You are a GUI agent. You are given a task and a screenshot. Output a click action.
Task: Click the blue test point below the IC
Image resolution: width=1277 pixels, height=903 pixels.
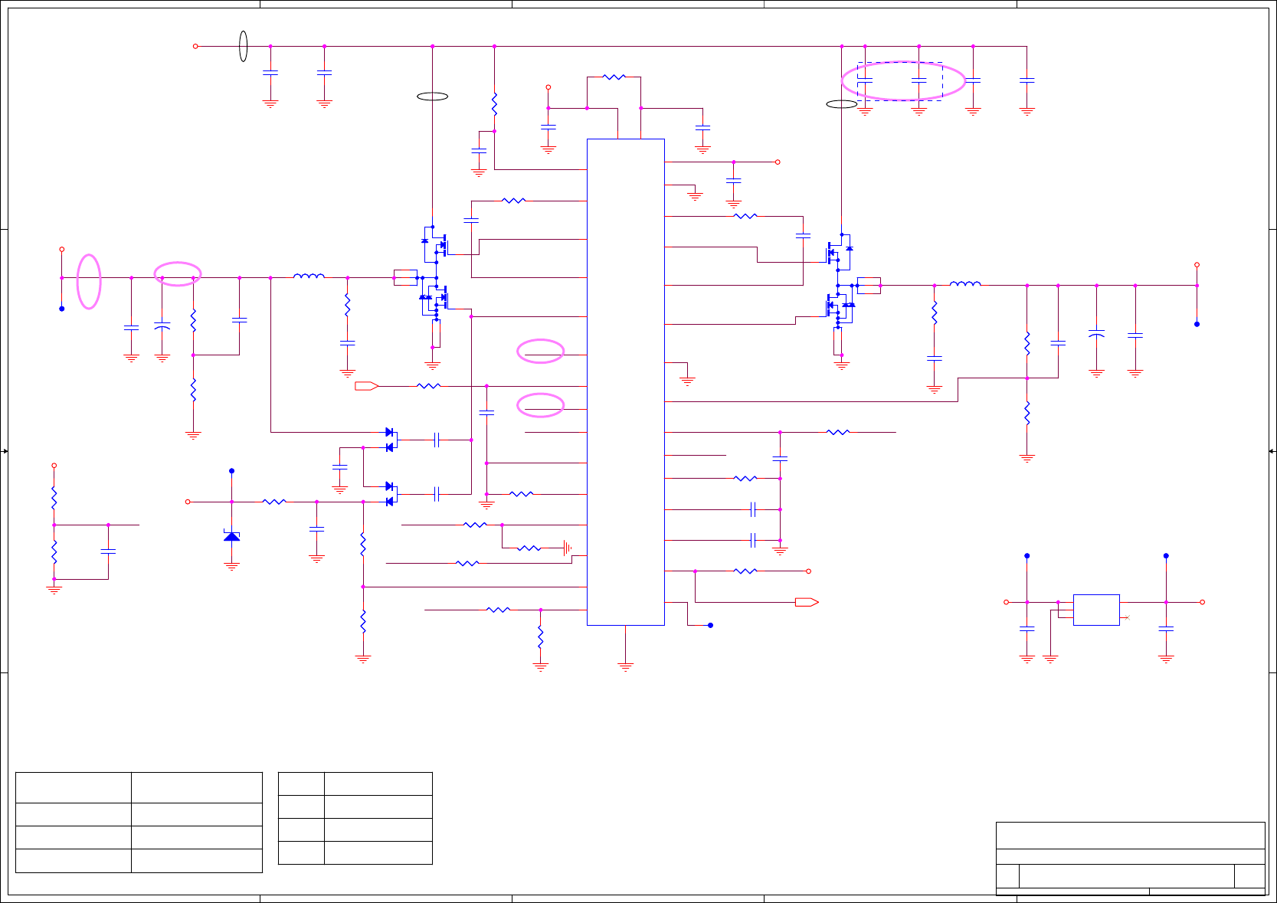click(x=710, y=625)
